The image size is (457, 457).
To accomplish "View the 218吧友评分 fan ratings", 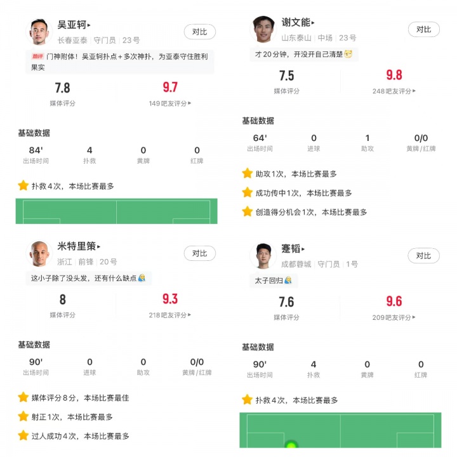I will 170,315.
